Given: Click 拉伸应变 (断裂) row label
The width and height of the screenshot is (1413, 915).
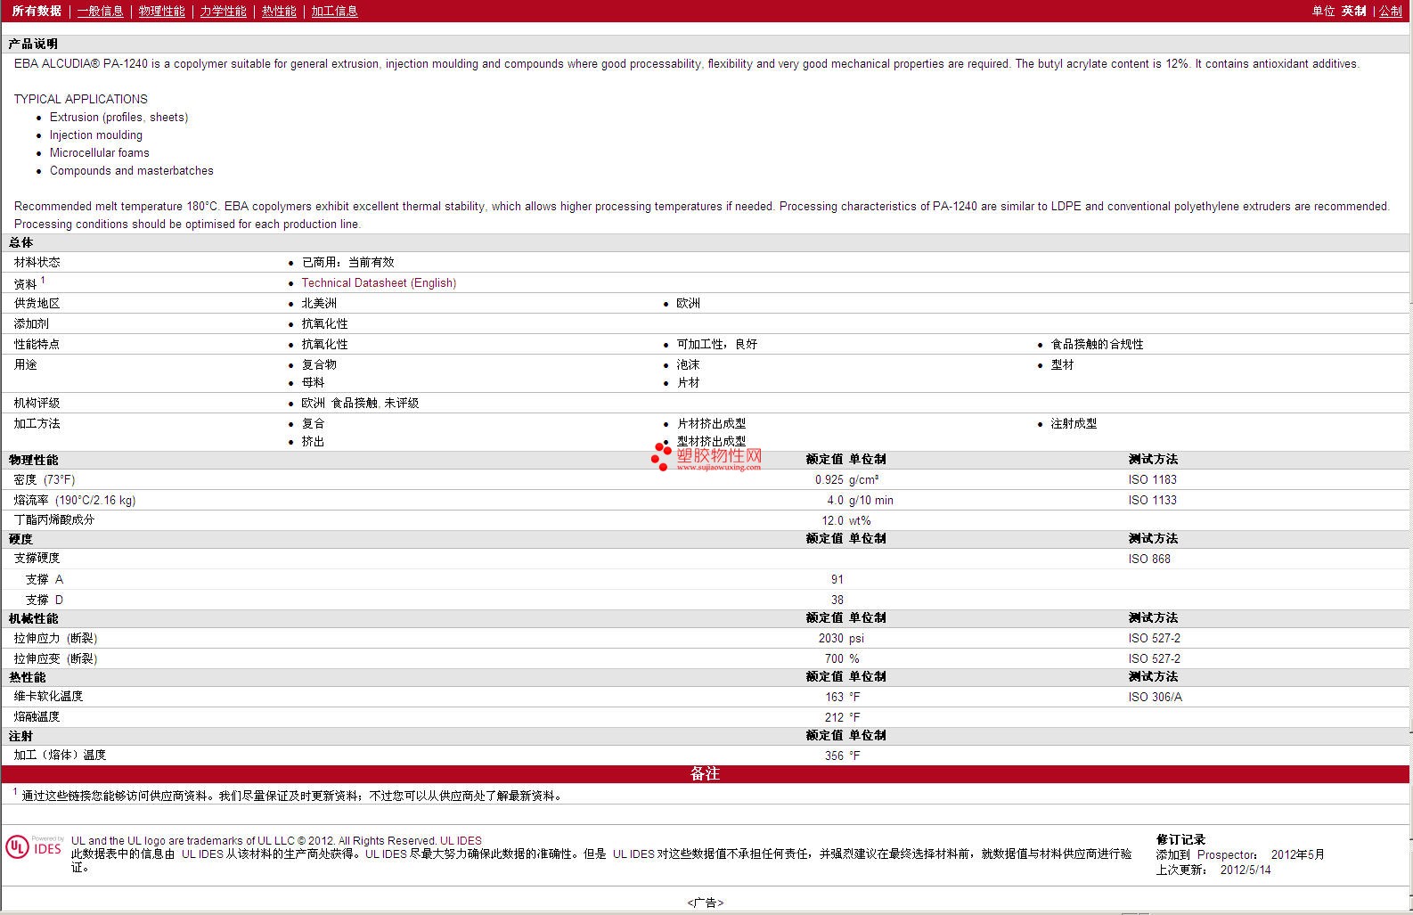Looking at the screenshot, I should pos(55,658).
